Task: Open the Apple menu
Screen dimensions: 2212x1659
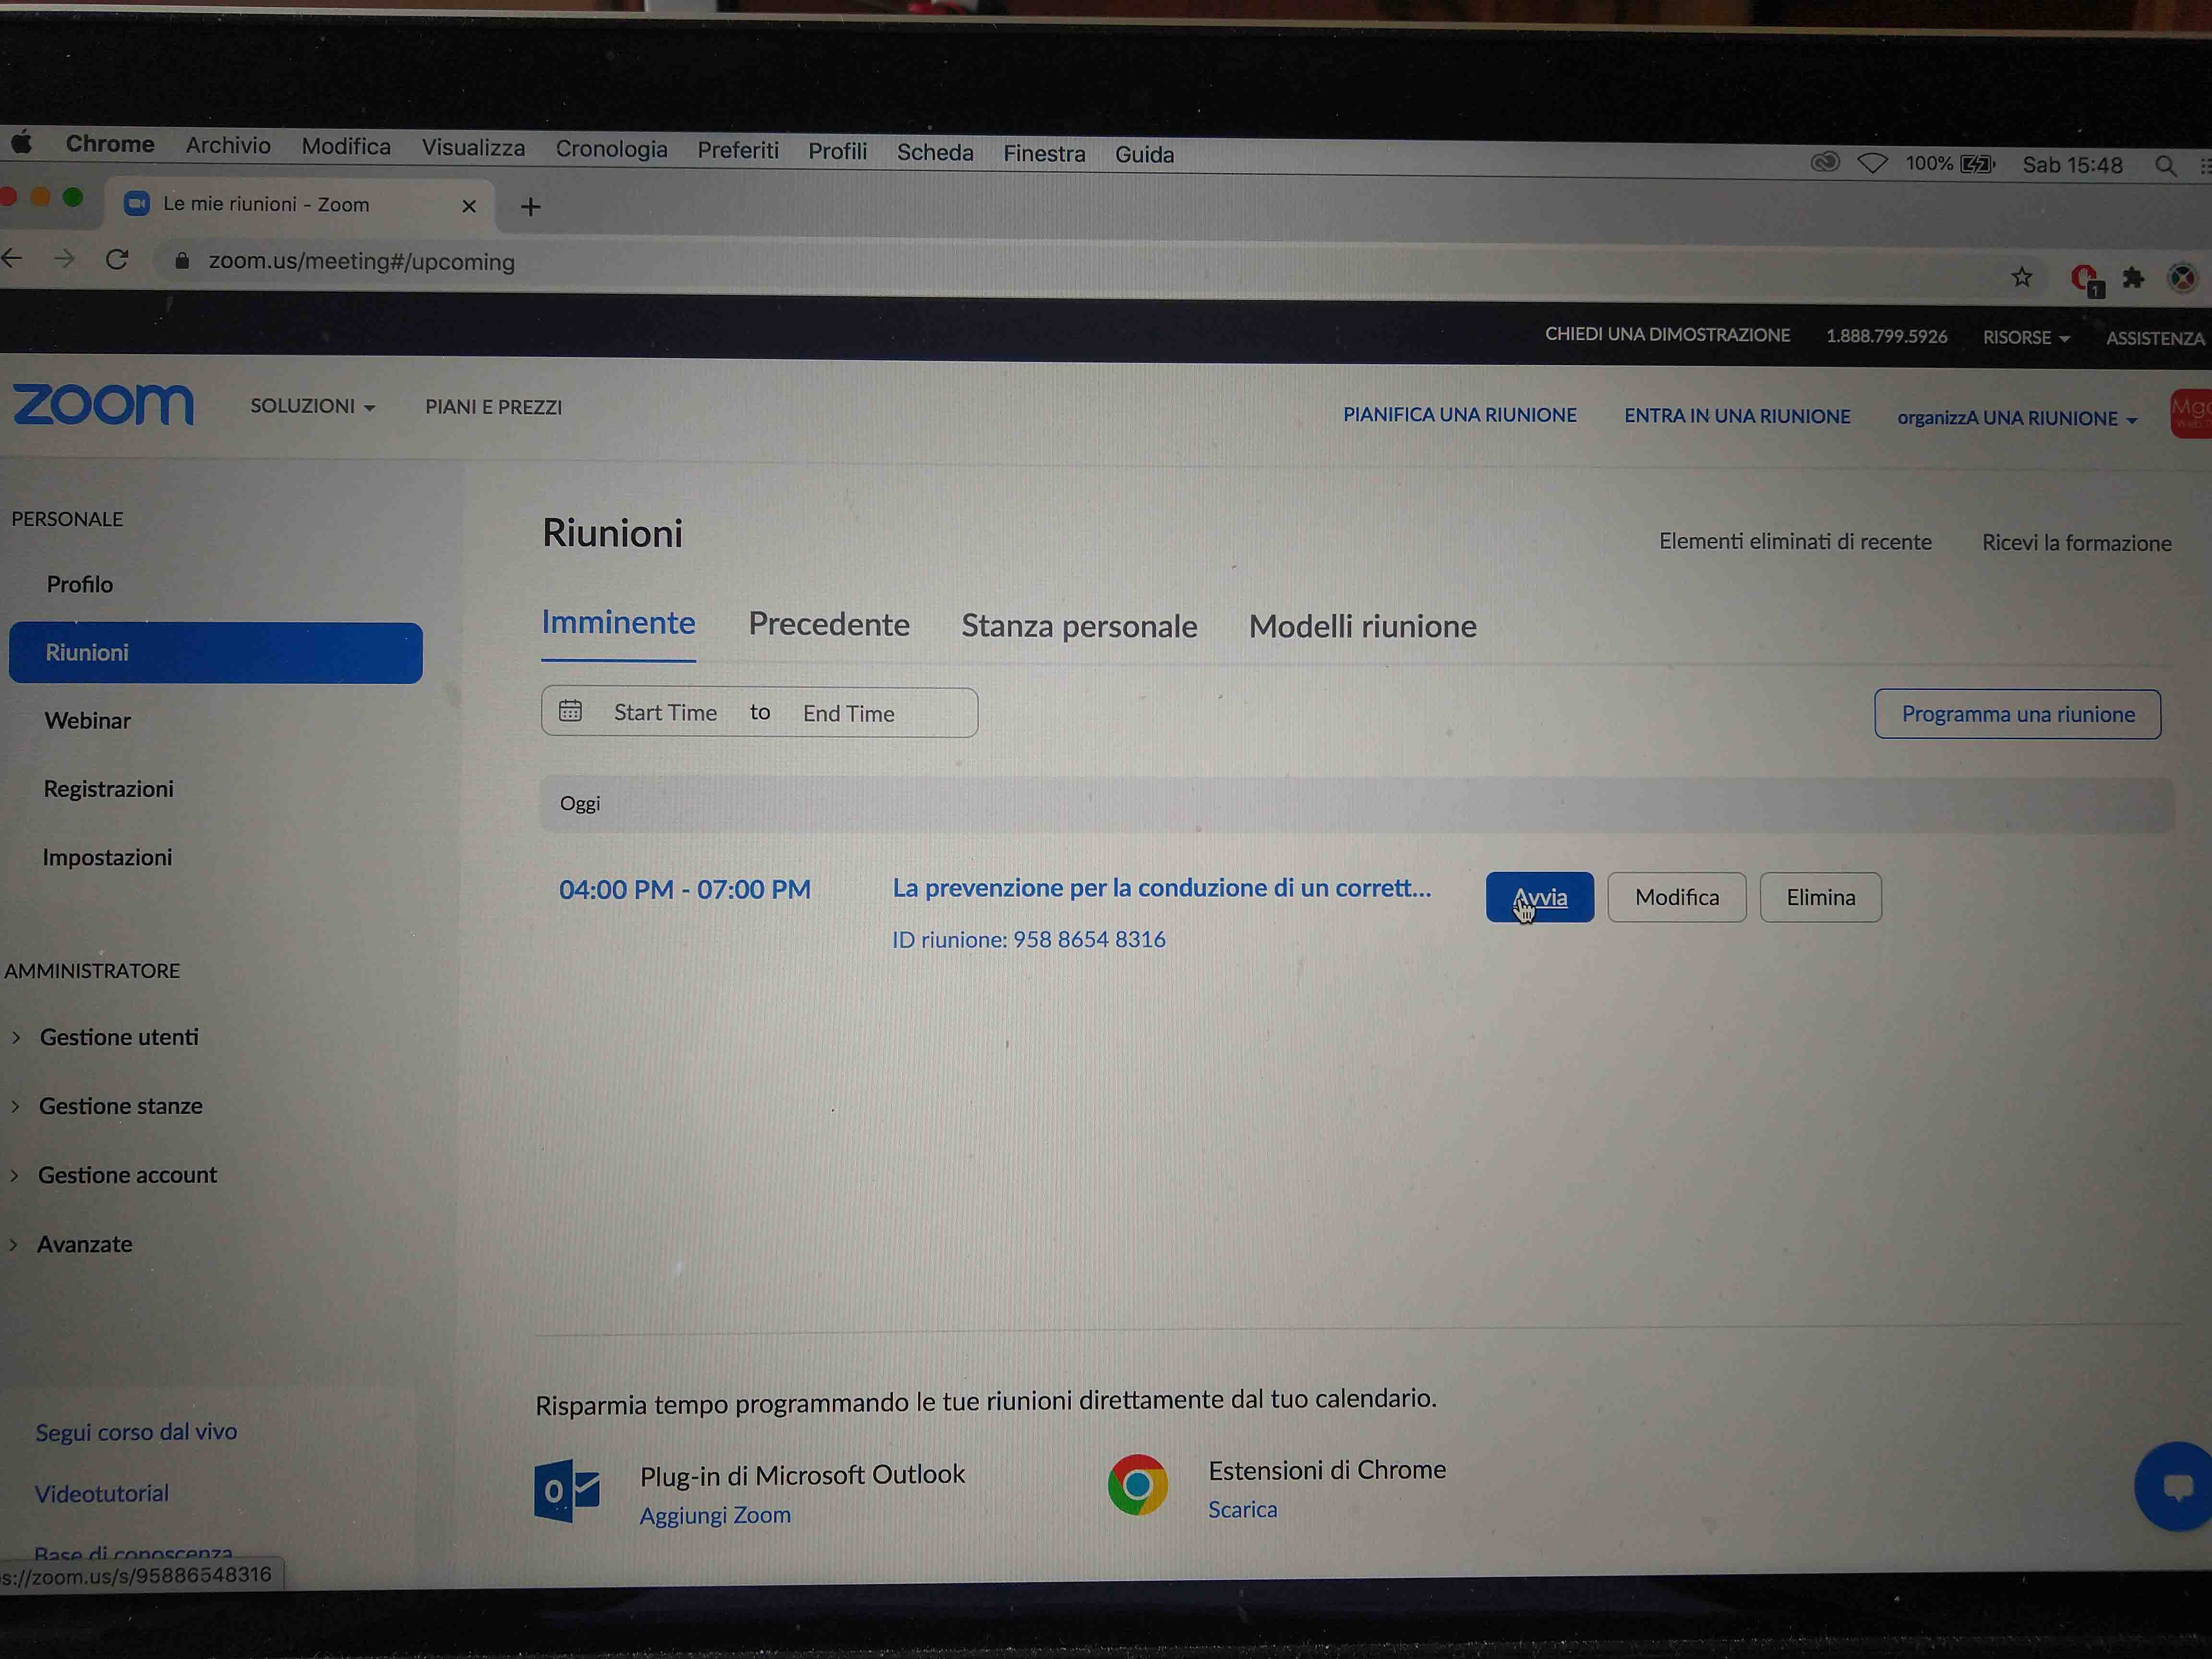Action: 22,143
